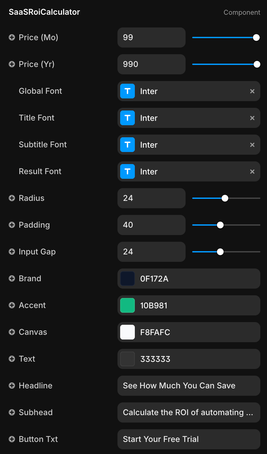The width and height of the screenshot is (267, 454).
Task: Click the Component label at top
Action: (x=242, y=12)
